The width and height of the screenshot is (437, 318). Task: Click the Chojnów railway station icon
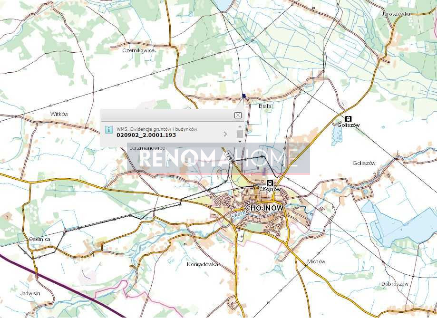pyautogui.click(x=269, y=183)
